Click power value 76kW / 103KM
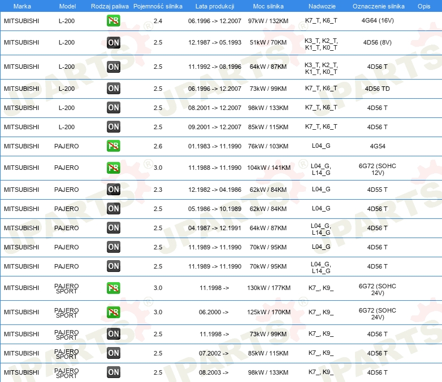This screenshot has width=442, height=382. pos(268,146)
